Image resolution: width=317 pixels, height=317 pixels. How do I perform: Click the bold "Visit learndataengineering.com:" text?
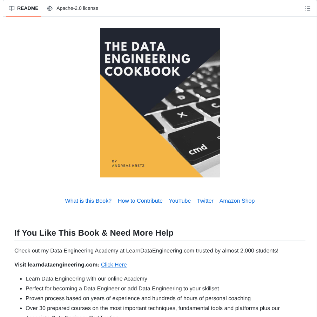point(57,265)
